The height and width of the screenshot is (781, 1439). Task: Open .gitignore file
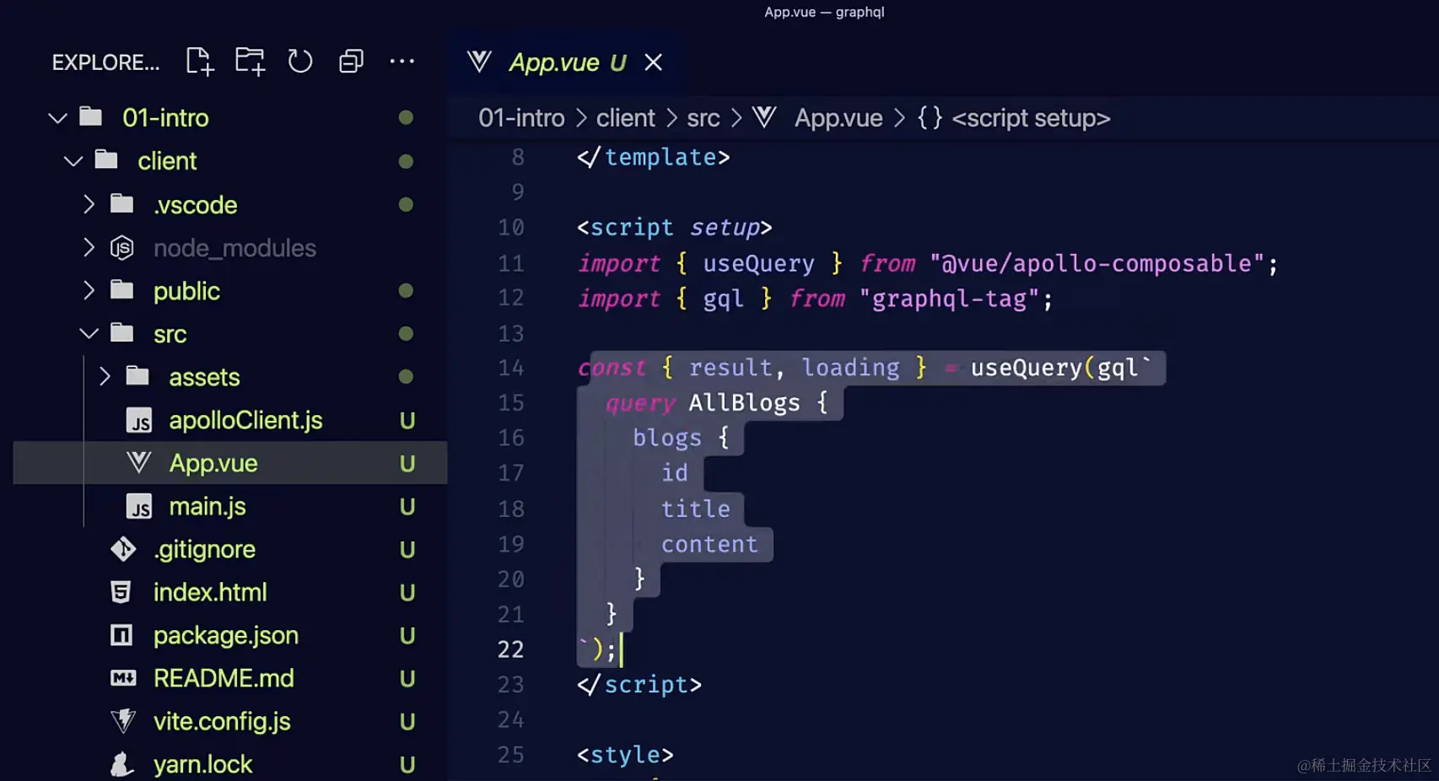pyautogui.click(x=204, y=549)
